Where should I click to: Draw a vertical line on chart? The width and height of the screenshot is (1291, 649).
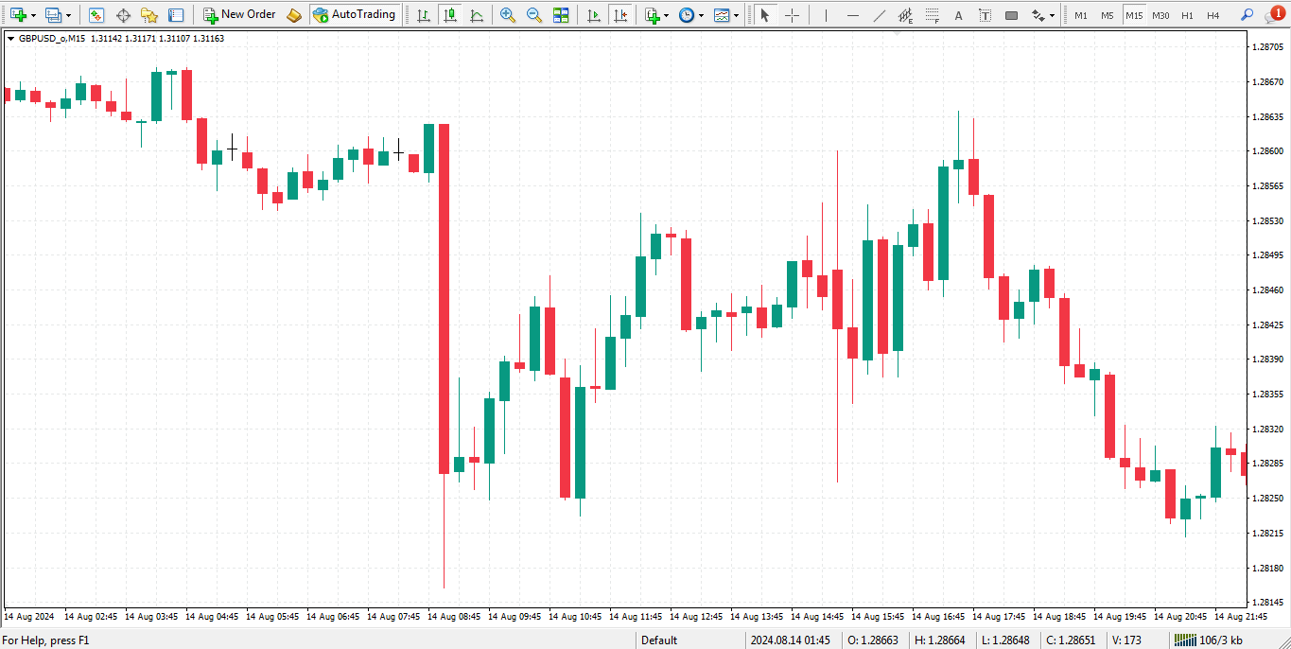click(x=826, y=15)
